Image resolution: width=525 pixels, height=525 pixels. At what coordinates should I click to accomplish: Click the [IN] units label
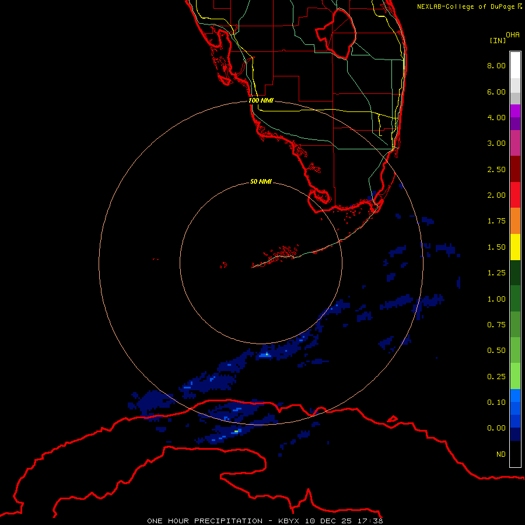(498, 40)
